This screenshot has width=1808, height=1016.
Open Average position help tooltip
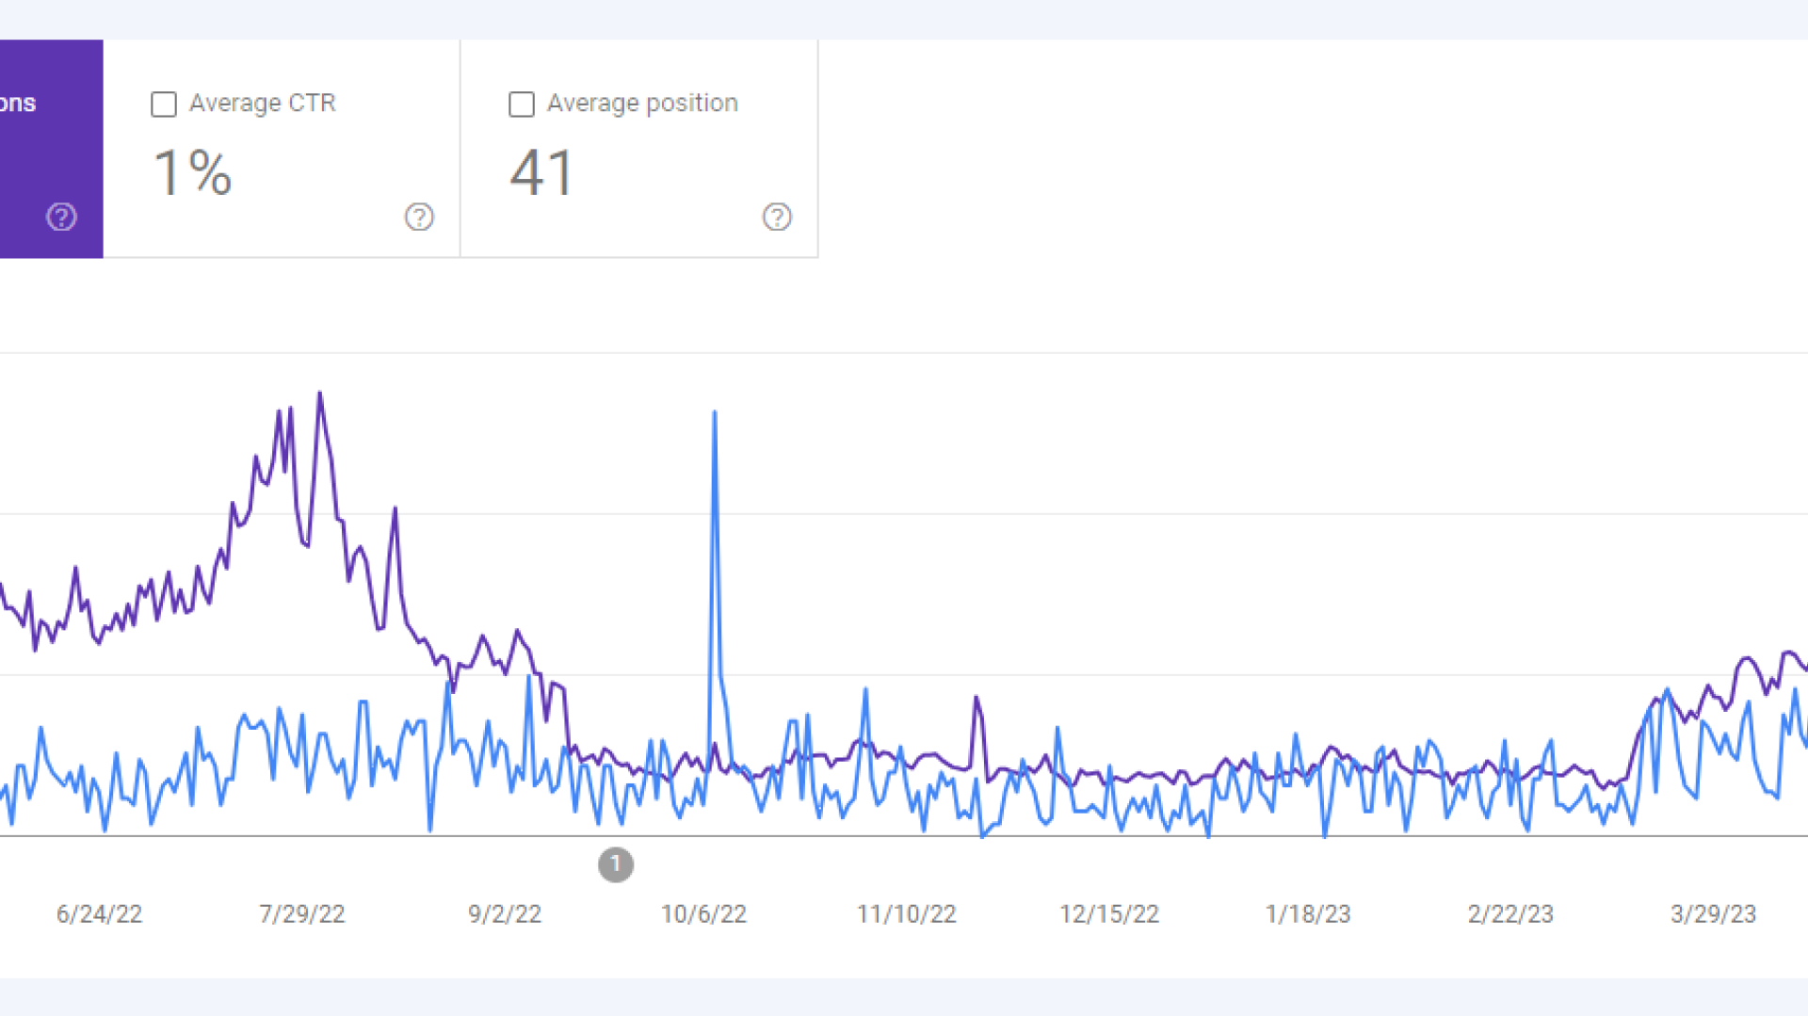(x=778, y=218)
